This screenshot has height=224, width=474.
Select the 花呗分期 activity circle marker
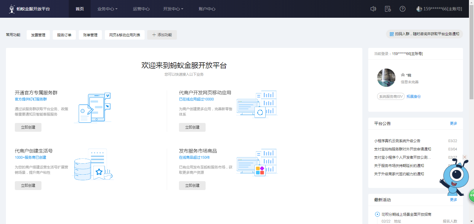377,214
